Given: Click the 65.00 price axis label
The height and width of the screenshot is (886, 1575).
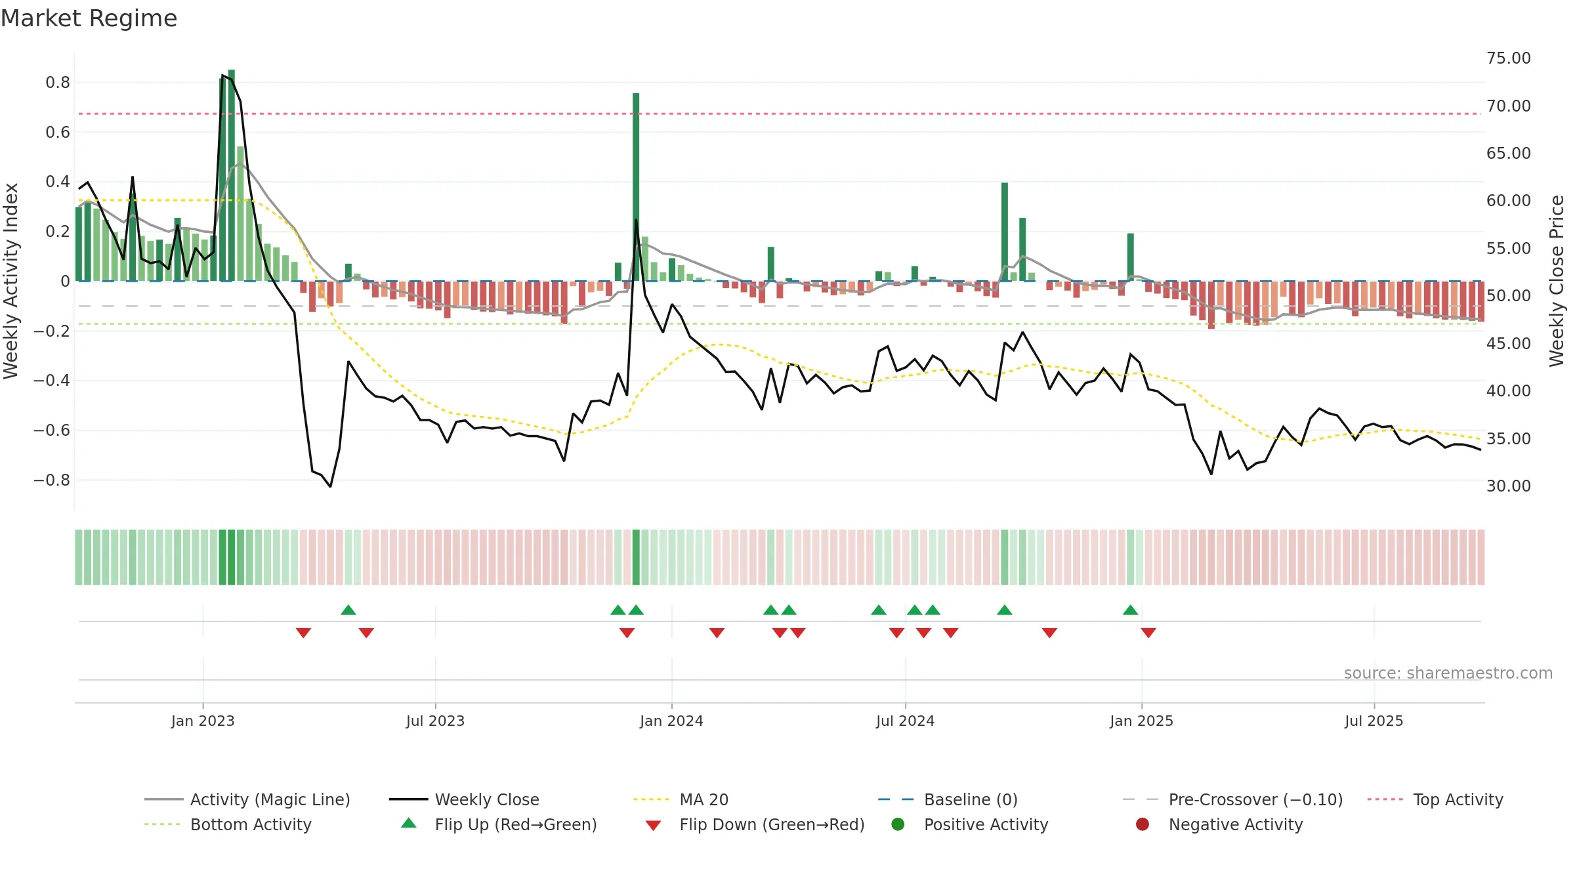Looking at the screenshot, I should [1509, 154].
